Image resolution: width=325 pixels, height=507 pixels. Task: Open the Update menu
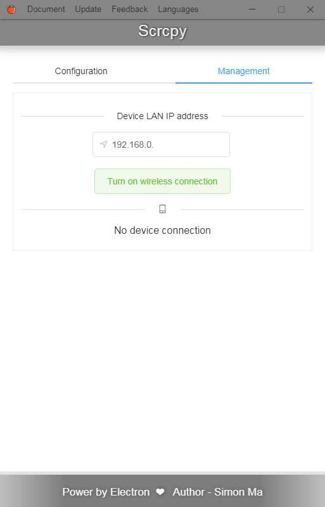pyautogui.click(x=88, y=10)
